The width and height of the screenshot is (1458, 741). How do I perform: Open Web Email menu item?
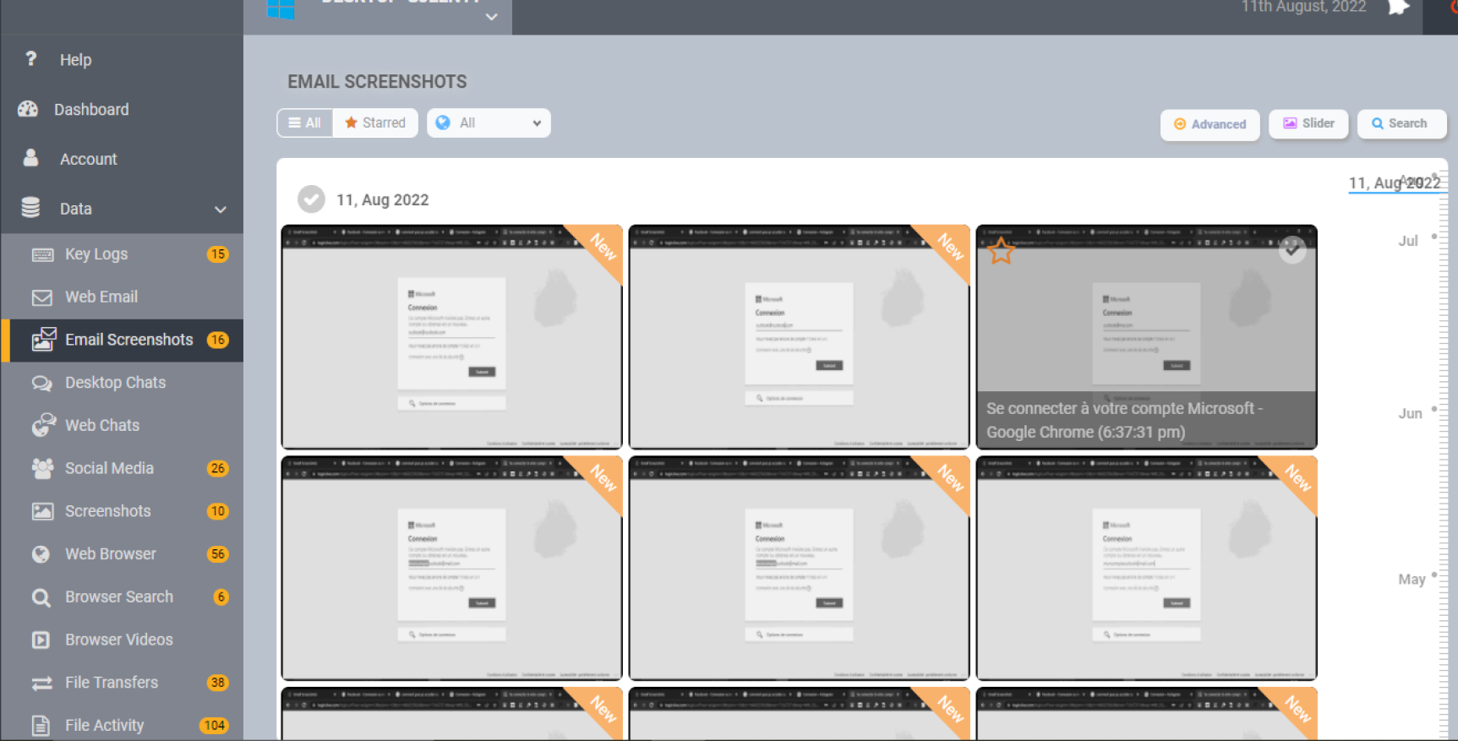click(122, 297)
